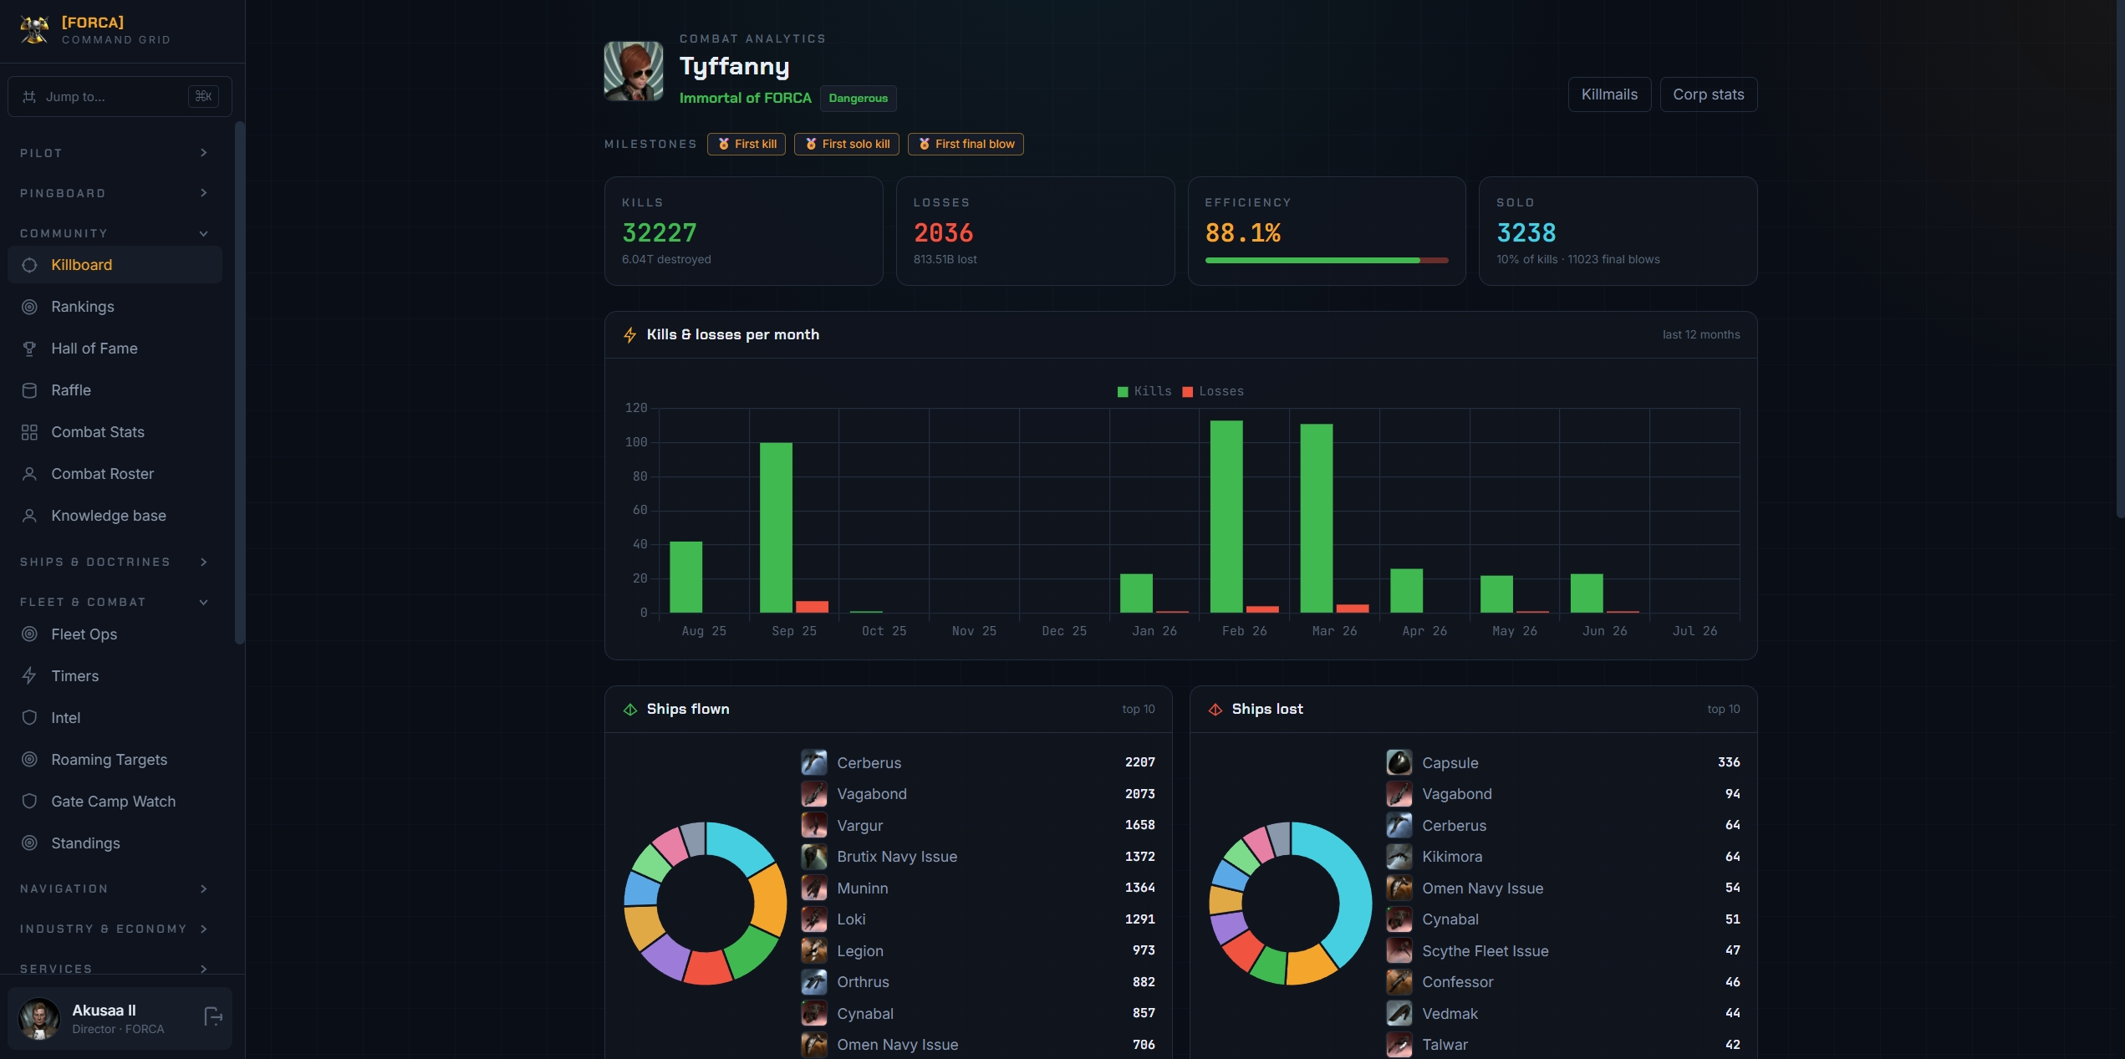Open the Rankings page
The height and width of the screenshot is (1059, 2125).
115,307
